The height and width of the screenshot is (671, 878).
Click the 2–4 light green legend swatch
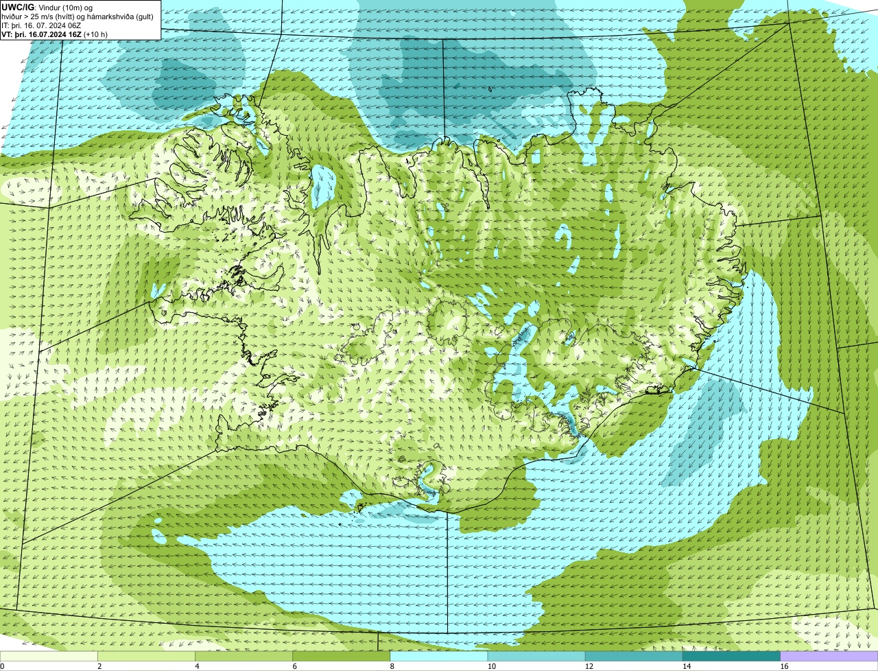pyautogui.click(x=147, y=657)
